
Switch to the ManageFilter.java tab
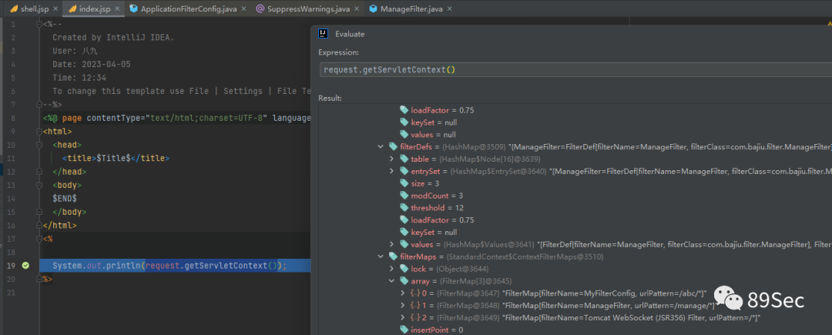409,8
